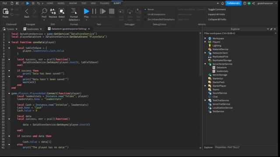This screenshot has height=157, width=280.
Task: Click Collapse All Folds action
Action: click(217, 19)
